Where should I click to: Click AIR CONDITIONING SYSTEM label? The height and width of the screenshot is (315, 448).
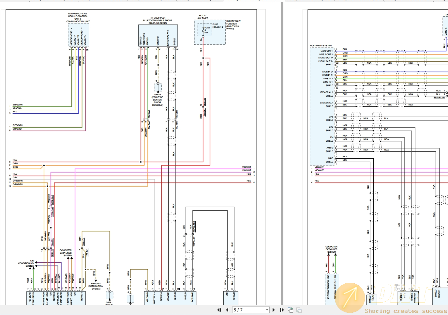pos(26,263)
